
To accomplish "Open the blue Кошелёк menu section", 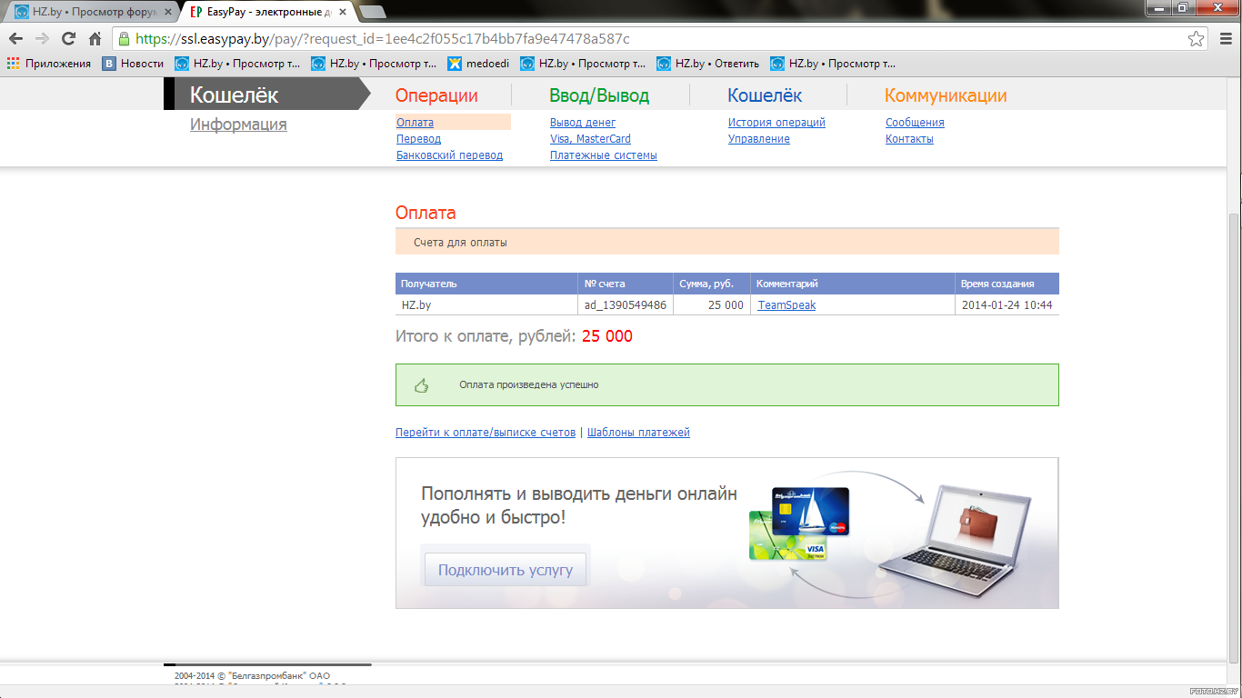I will pyautogui.click(x=765, y=95).
